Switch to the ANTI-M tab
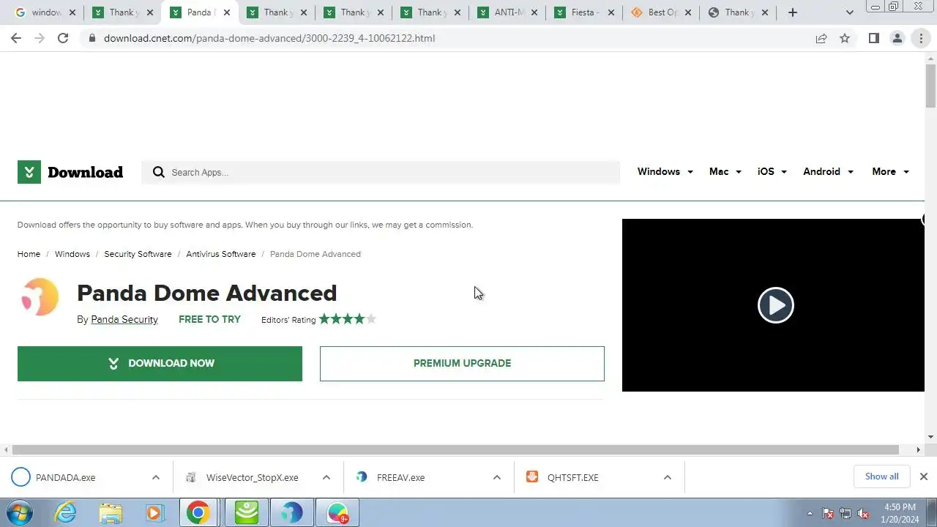The height and width of the screenshot is (527, 937). [x=505, y=12]
